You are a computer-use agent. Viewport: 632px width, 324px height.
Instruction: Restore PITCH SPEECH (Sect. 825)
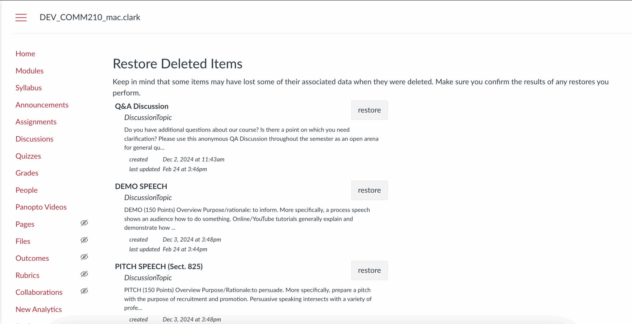click(369, 270)
